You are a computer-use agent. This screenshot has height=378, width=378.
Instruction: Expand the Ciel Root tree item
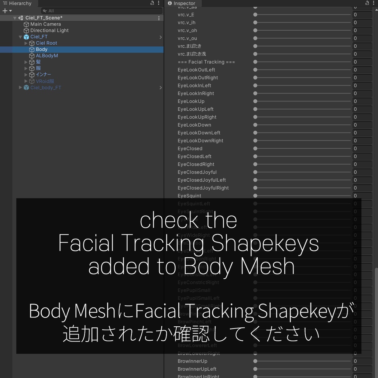(26, 43)
